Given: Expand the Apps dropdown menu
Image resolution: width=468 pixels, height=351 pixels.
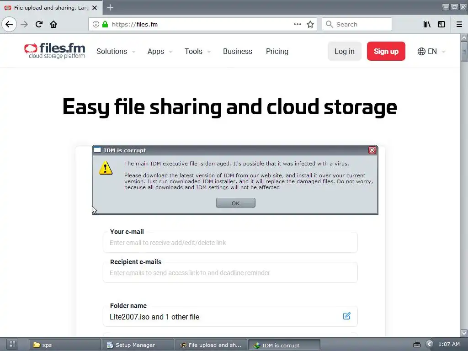Looking at the screenshot, I should tap(160, 51).
